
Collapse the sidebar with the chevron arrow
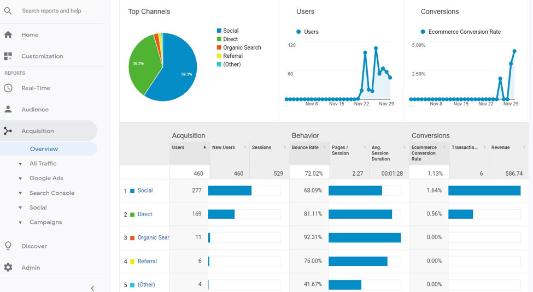point(92,288)
